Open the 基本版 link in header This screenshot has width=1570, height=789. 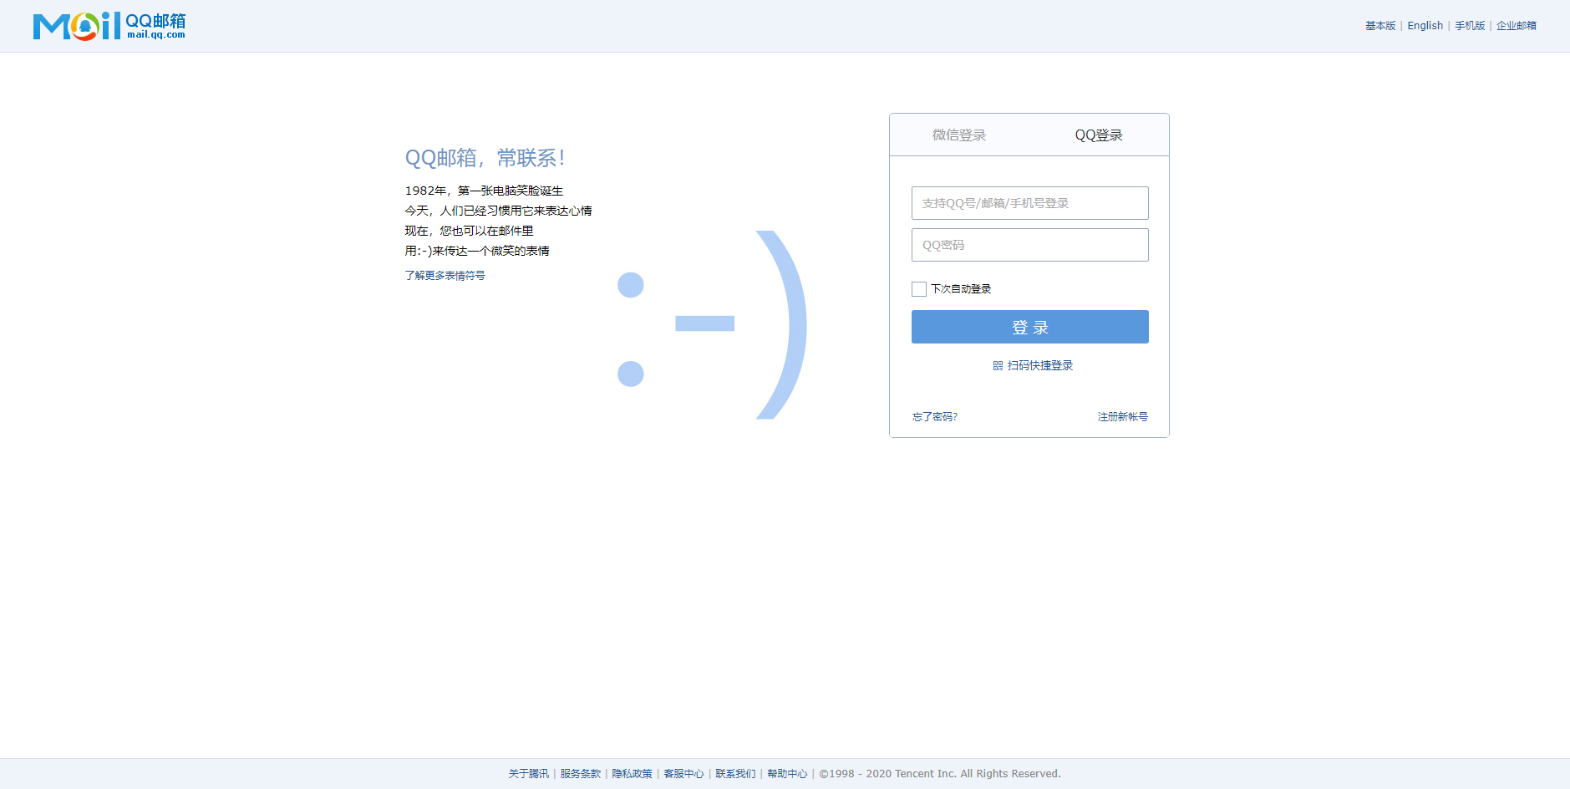tap(1380, 26)
